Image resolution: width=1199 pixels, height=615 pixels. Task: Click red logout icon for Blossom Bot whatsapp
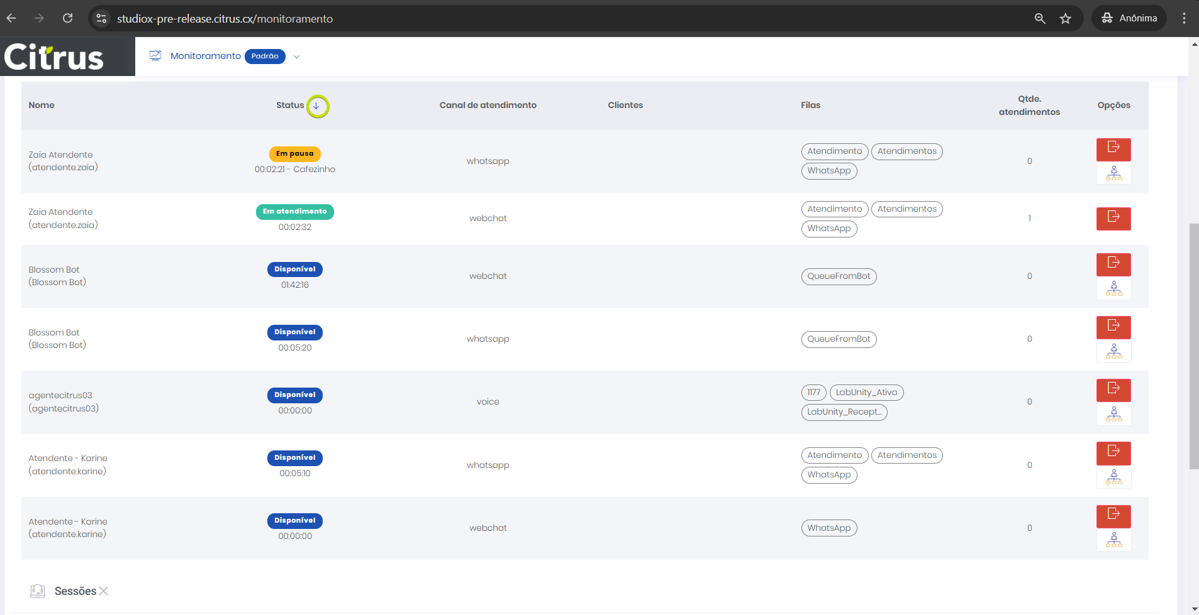[x=1113, y=327]
